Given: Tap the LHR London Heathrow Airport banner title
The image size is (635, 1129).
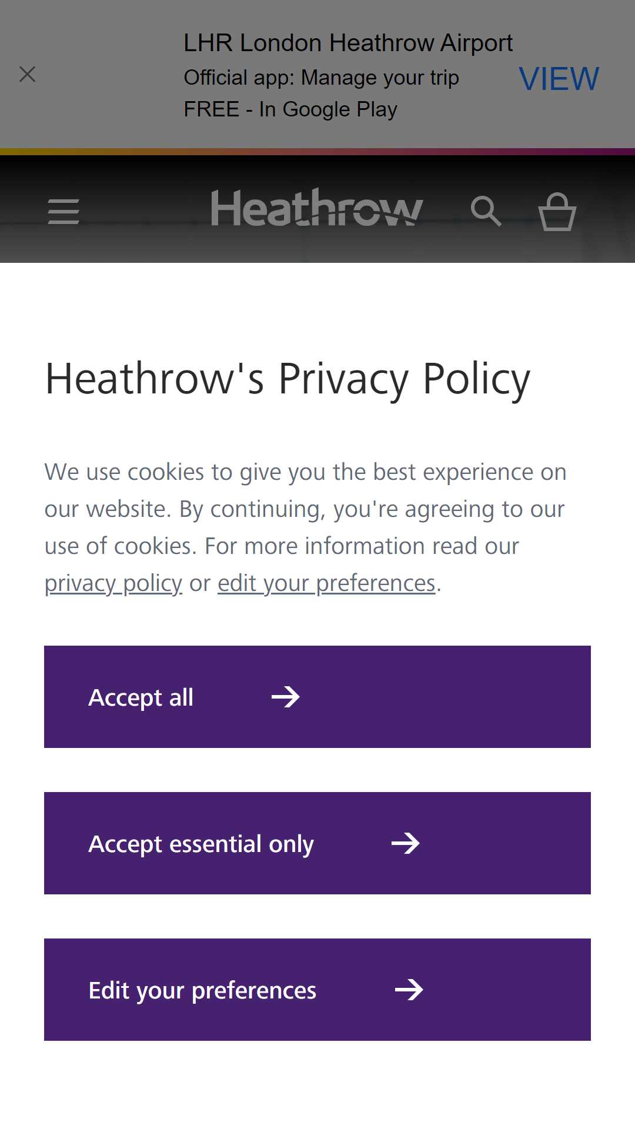Looking at the screenshot, I should click(348, 43).
